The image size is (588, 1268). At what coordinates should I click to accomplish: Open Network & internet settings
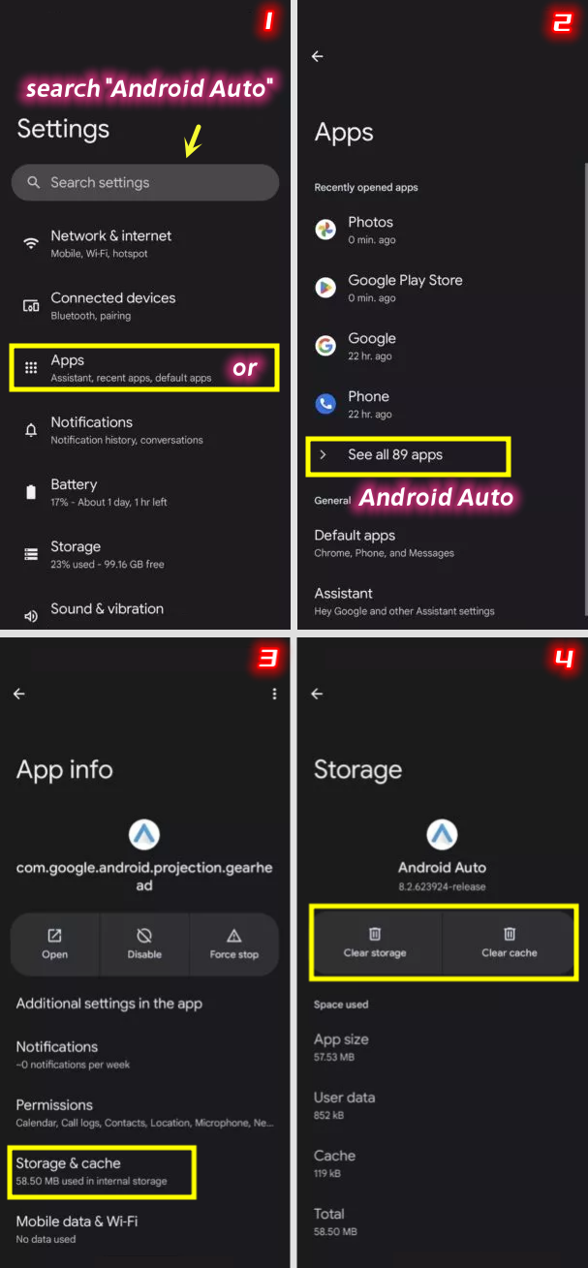click(145, 243)
